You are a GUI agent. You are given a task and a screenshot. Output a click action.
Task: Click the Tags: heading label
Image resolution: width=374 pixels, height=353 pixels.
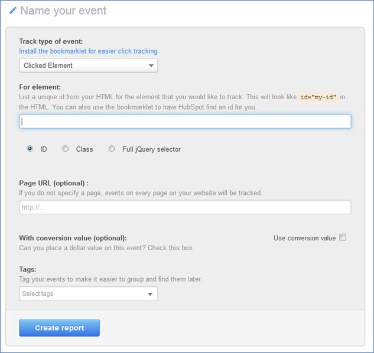pos(28,269)
